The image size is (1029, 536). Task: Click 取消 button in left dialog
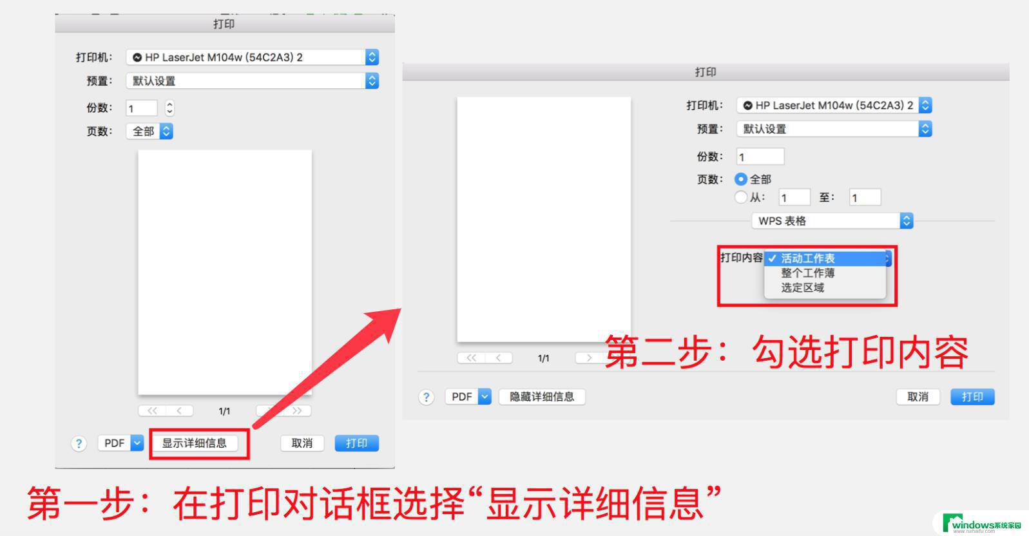tap(302, 443)
